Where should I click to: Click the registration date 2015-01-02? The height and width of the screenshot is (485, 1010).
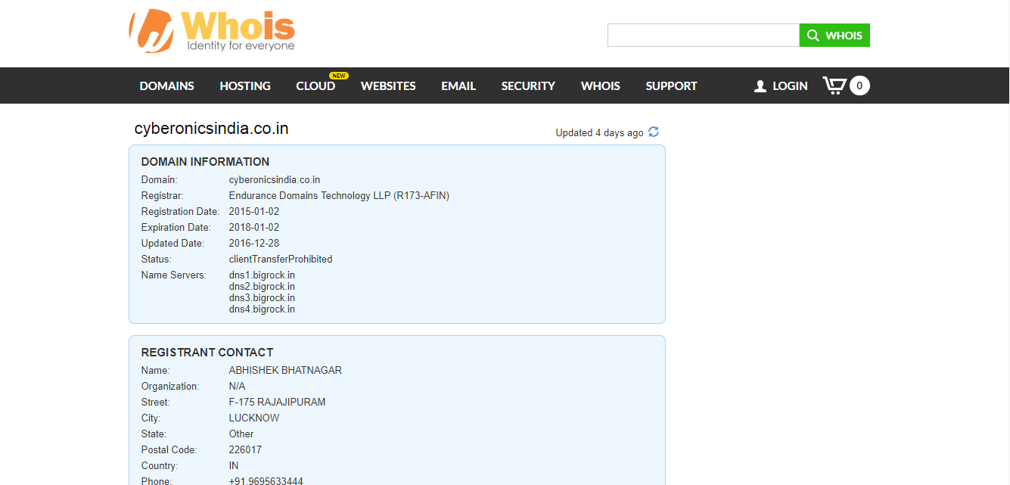(x=254, y=211)
